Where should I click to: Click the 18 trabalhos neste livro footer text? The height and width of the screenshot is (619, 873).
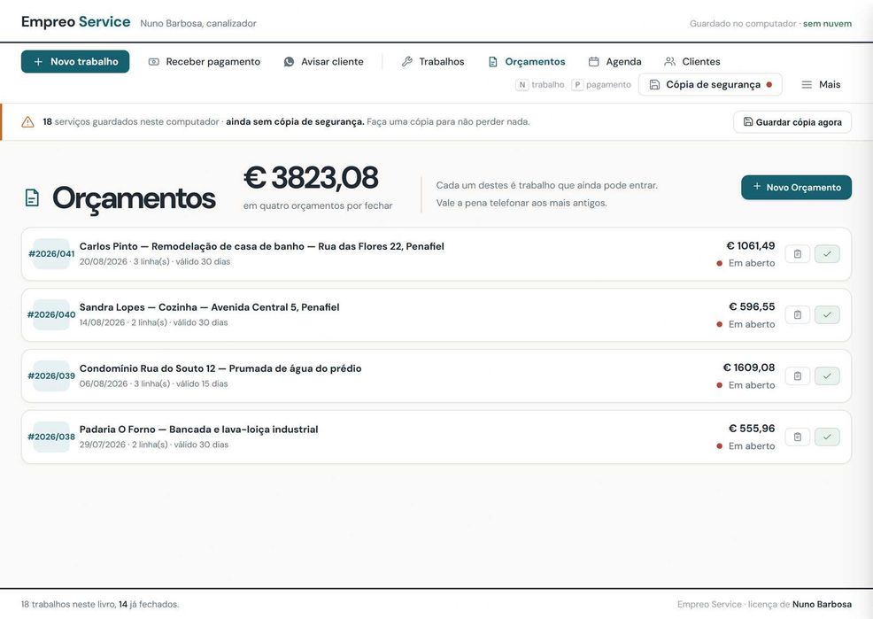100,604
